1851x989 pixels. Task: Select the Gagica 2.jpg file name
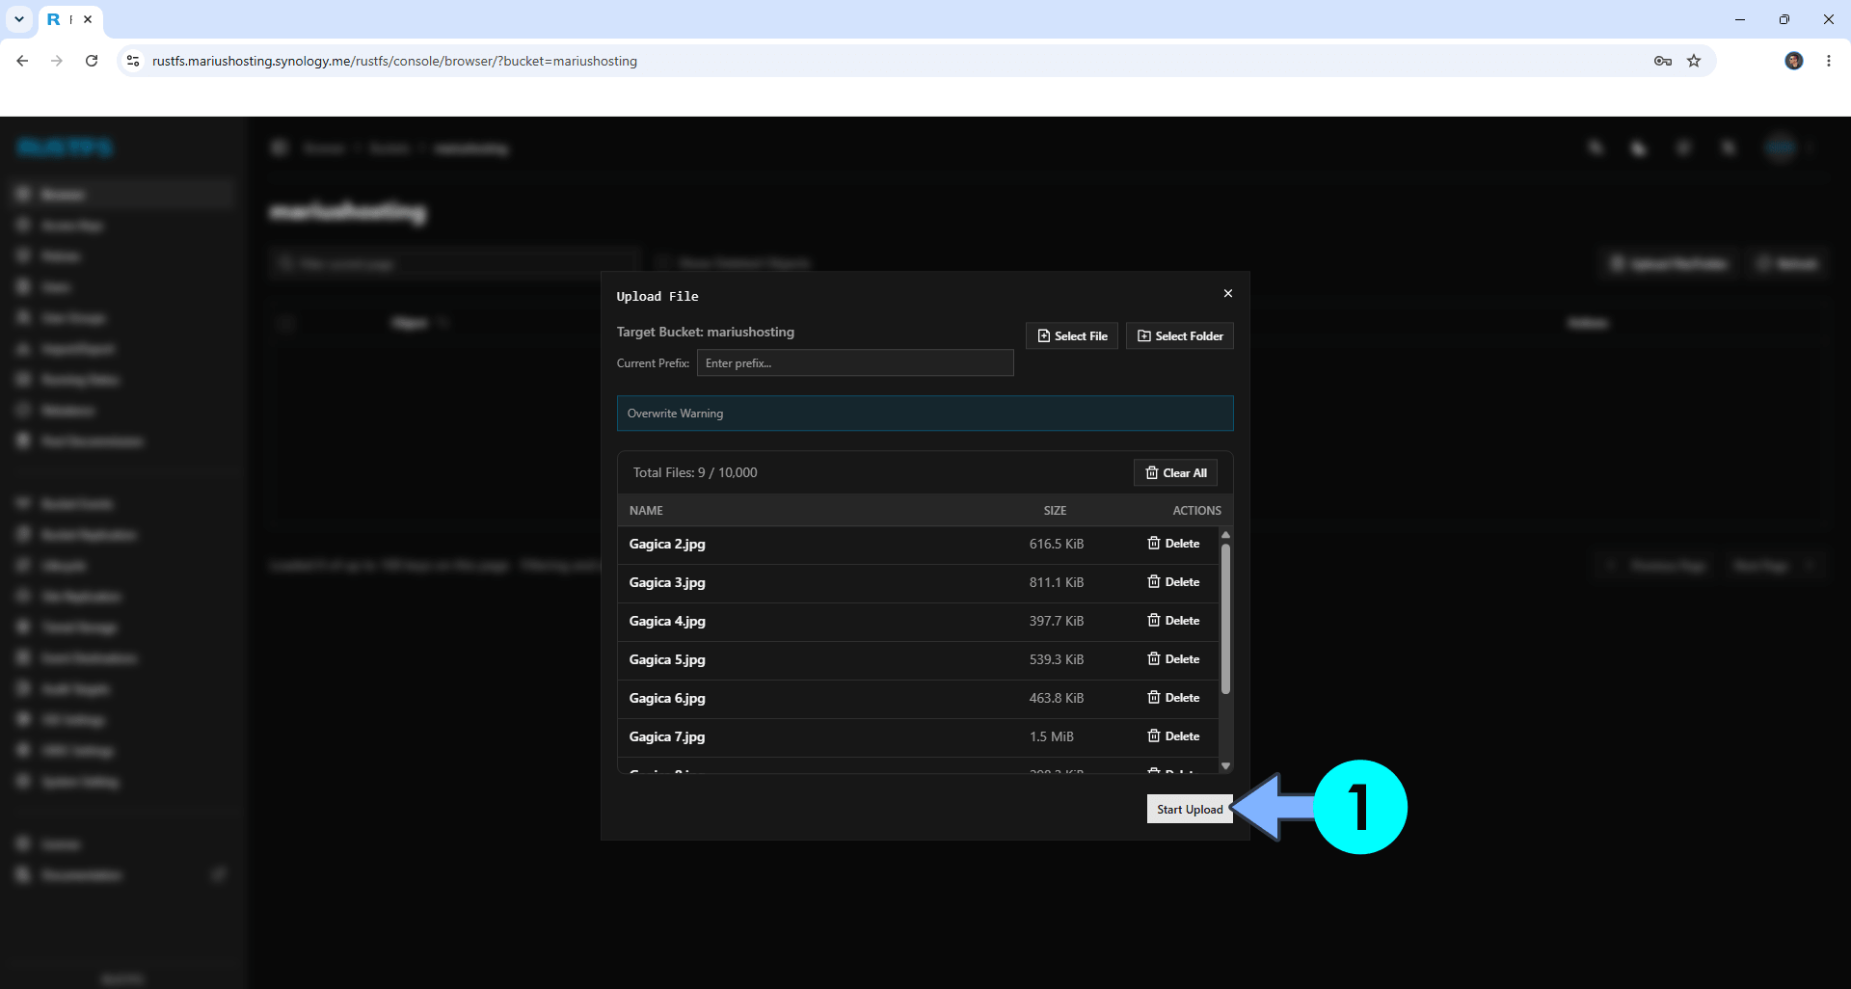(x=667, y=544)
